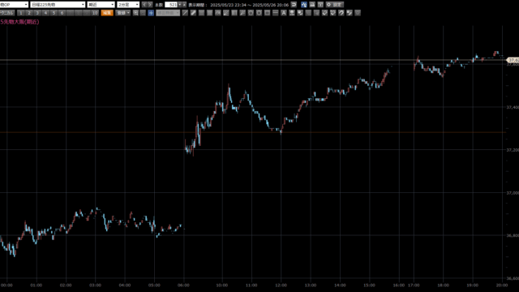Click the 10:00 time axis label
Screen dimensions: 519x292
[222, 285]
